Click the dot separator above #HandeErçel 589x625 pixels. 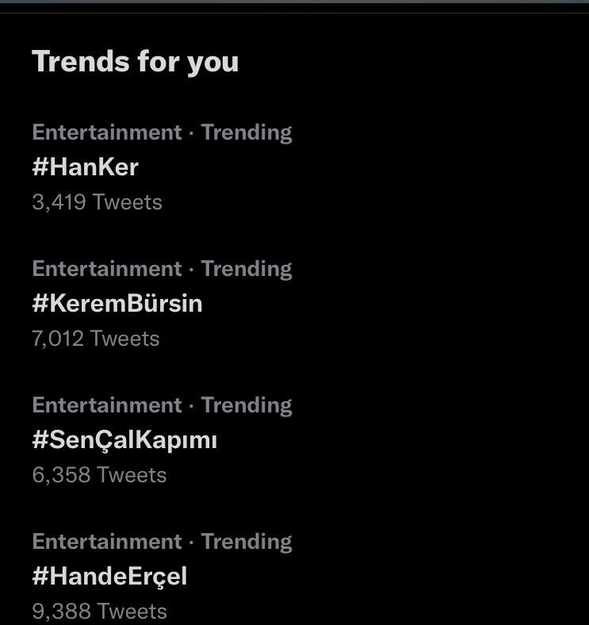(192, 543)
